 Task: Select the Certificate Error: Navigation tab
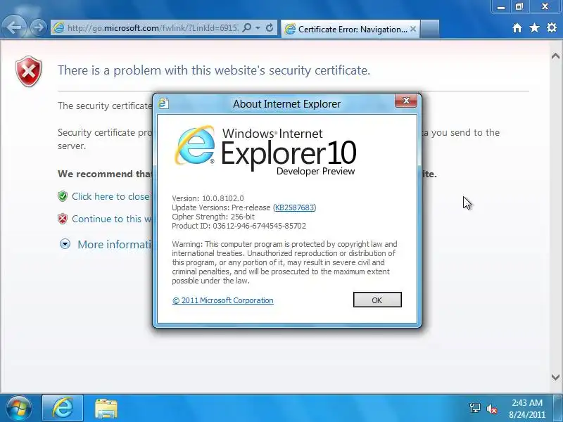[350, 29]
